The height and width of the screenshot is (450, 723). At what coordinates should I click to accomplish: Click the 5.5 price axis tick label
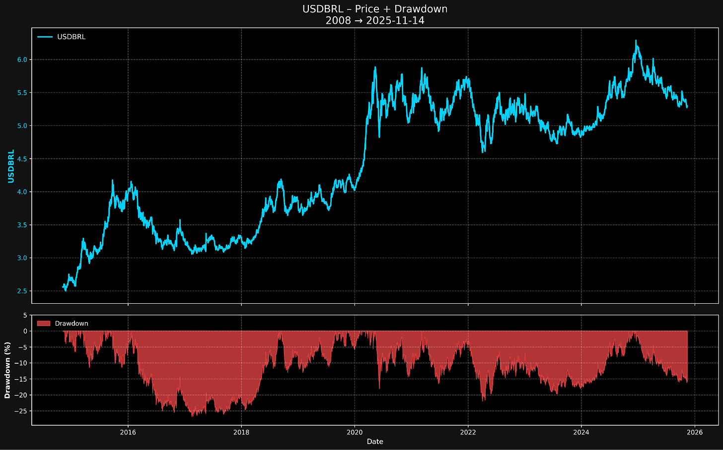click(23, 93)
